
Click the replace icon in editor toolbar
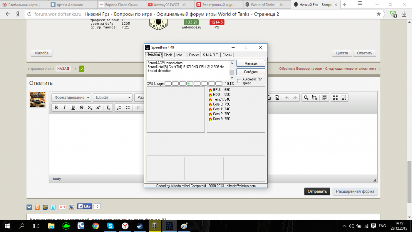point(314,98)
